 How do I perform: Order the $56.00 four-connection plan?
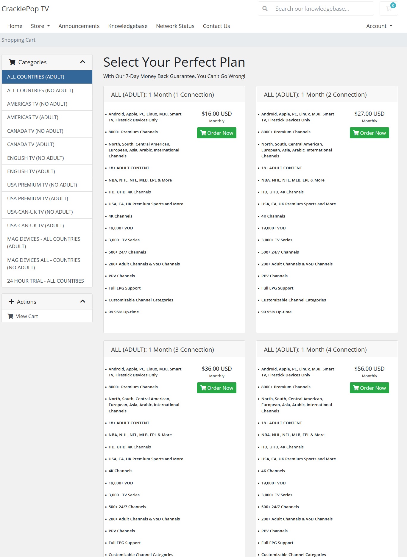click(x=369, y=388)
